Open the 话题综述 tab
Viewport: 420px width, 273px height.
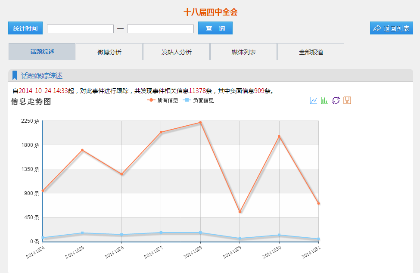click(42, 52)
